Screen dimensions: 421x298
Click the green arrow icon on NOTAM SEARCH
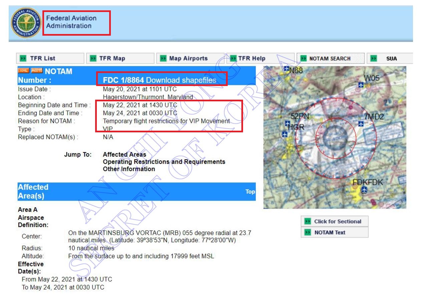tap(303, 58)
